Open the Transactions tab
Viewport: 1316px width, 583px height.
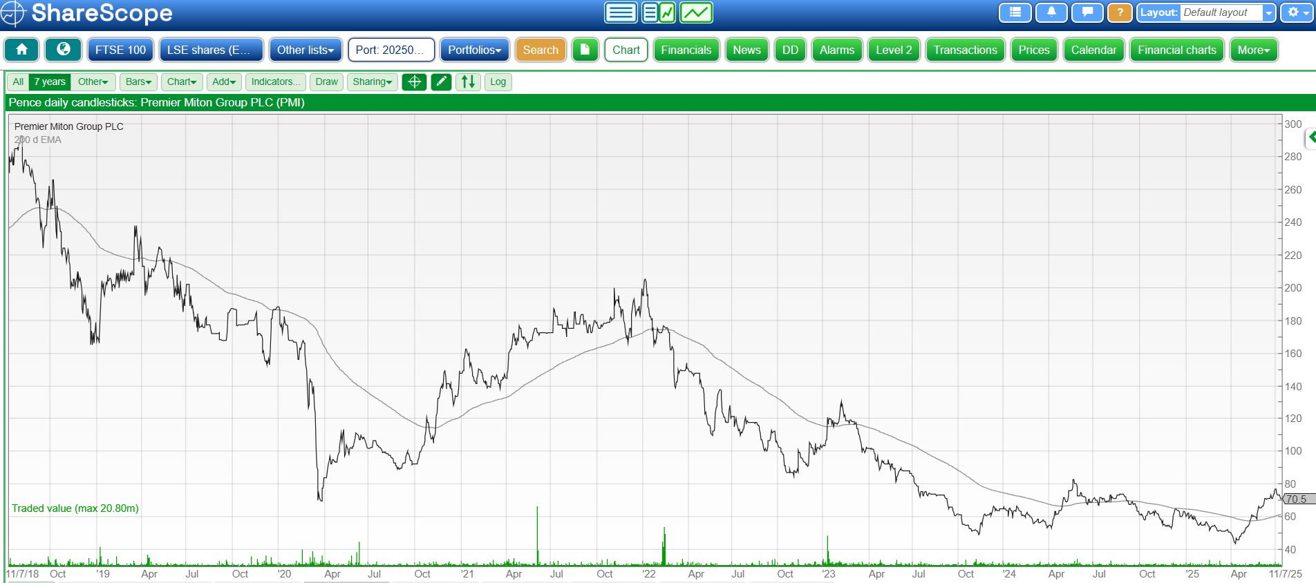[x=966, y=50]
